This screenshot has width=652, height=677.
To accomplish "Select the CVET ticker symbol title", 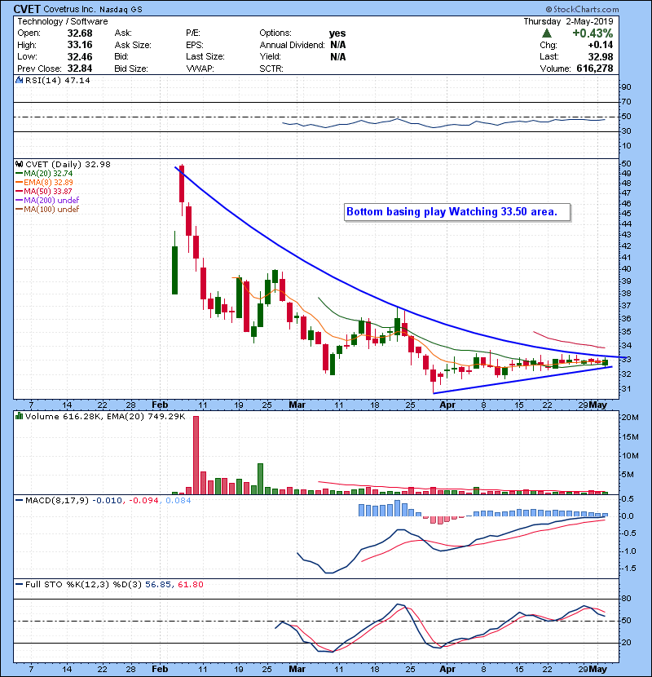I will (x=27, y=9).
